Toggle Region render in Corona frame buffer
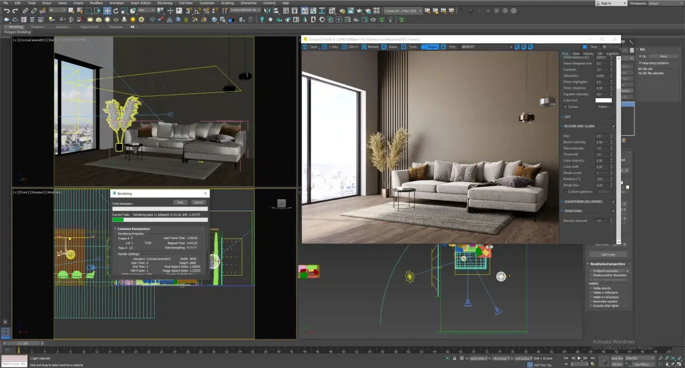The width and height of the screenshot is (685, 368). coord(431,47)
